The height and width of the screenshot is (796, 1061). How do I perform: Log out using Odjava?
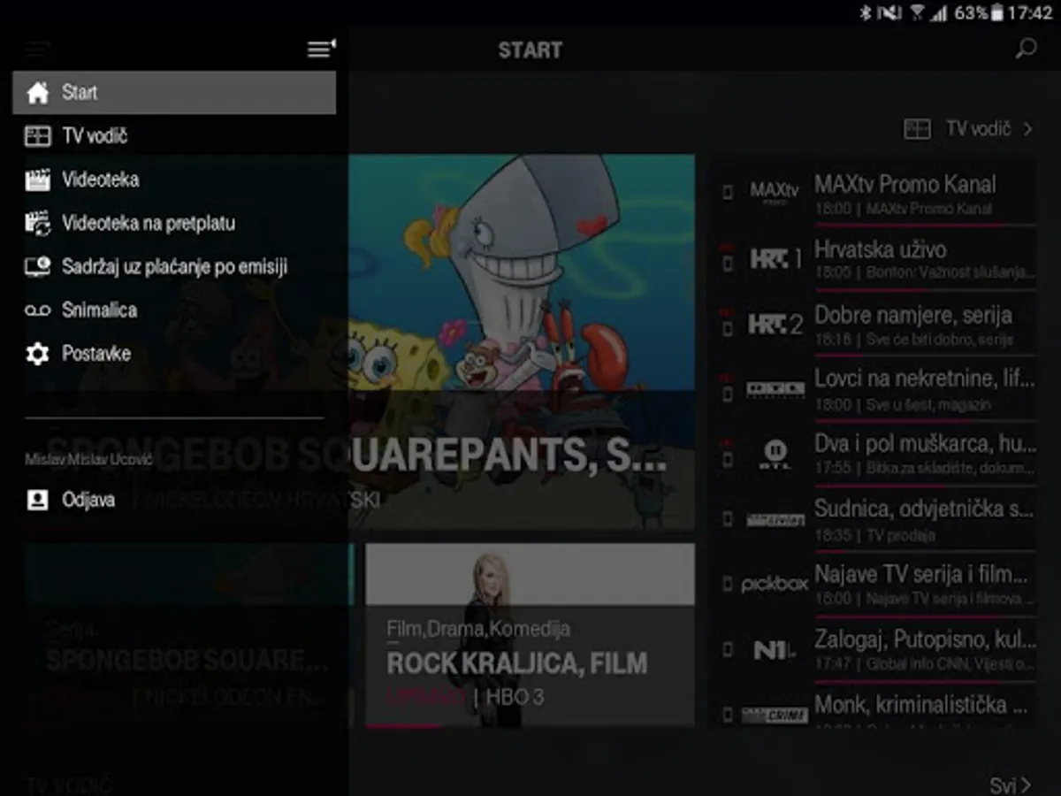(x=174, y=500)
